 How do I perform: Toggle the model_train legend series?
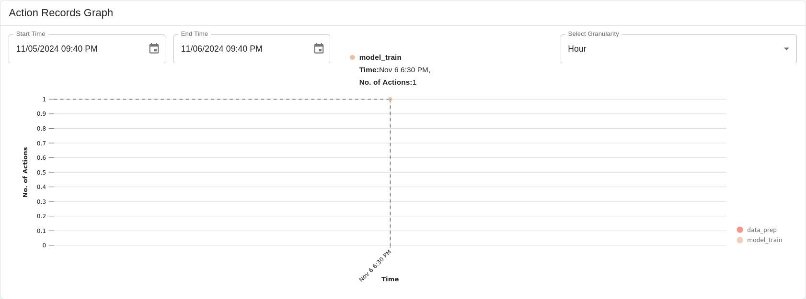[x=760, y=240]
